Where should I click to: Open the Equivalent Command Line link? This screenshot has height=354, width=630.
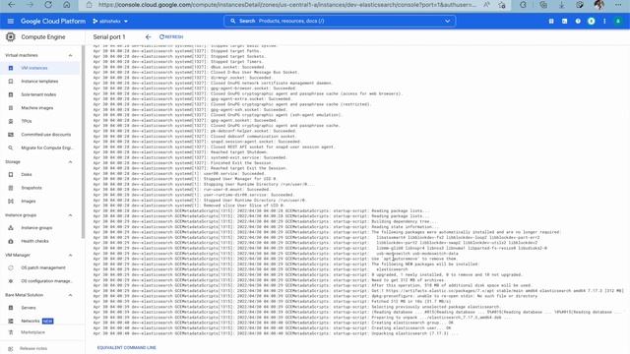click(x=127, y=347)
